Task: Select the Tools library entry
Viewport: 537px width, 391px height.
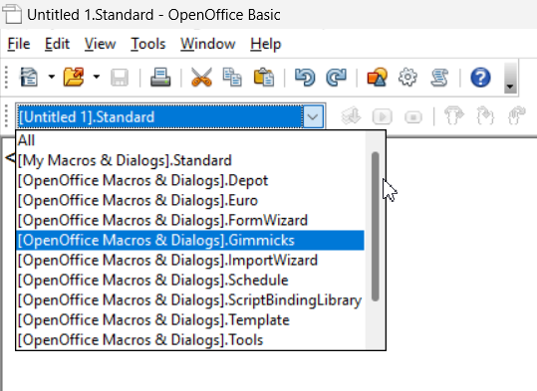Action: point(190,339)
